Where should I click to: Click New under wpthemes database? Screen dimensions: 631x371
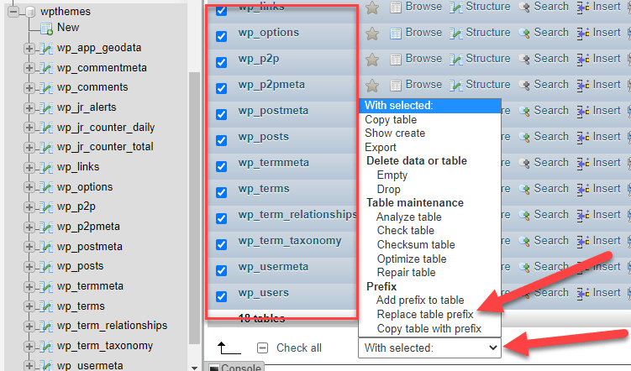pos(68,28)
